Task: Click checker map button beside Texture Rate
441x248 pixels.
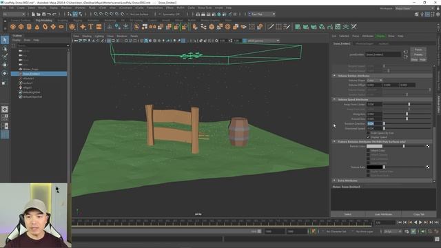Action: point(428,167)
